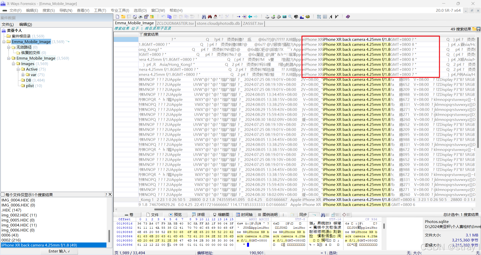Select the DB folder in tree

[x=29, y=80]
